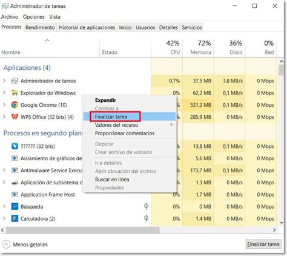Click the vertical scrollbar up arrow

coord(282,61)
